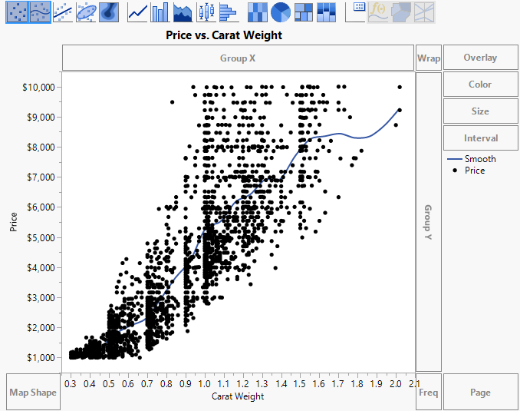Screen dimensions: 520x411
Task: Click the Page drop zone
Action: click(x=480, y=392)
